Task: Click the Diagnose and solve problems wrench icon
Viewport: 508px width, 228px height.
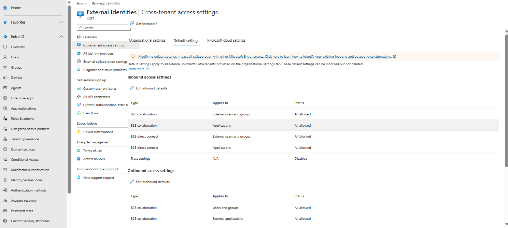Action: [79, 70]
